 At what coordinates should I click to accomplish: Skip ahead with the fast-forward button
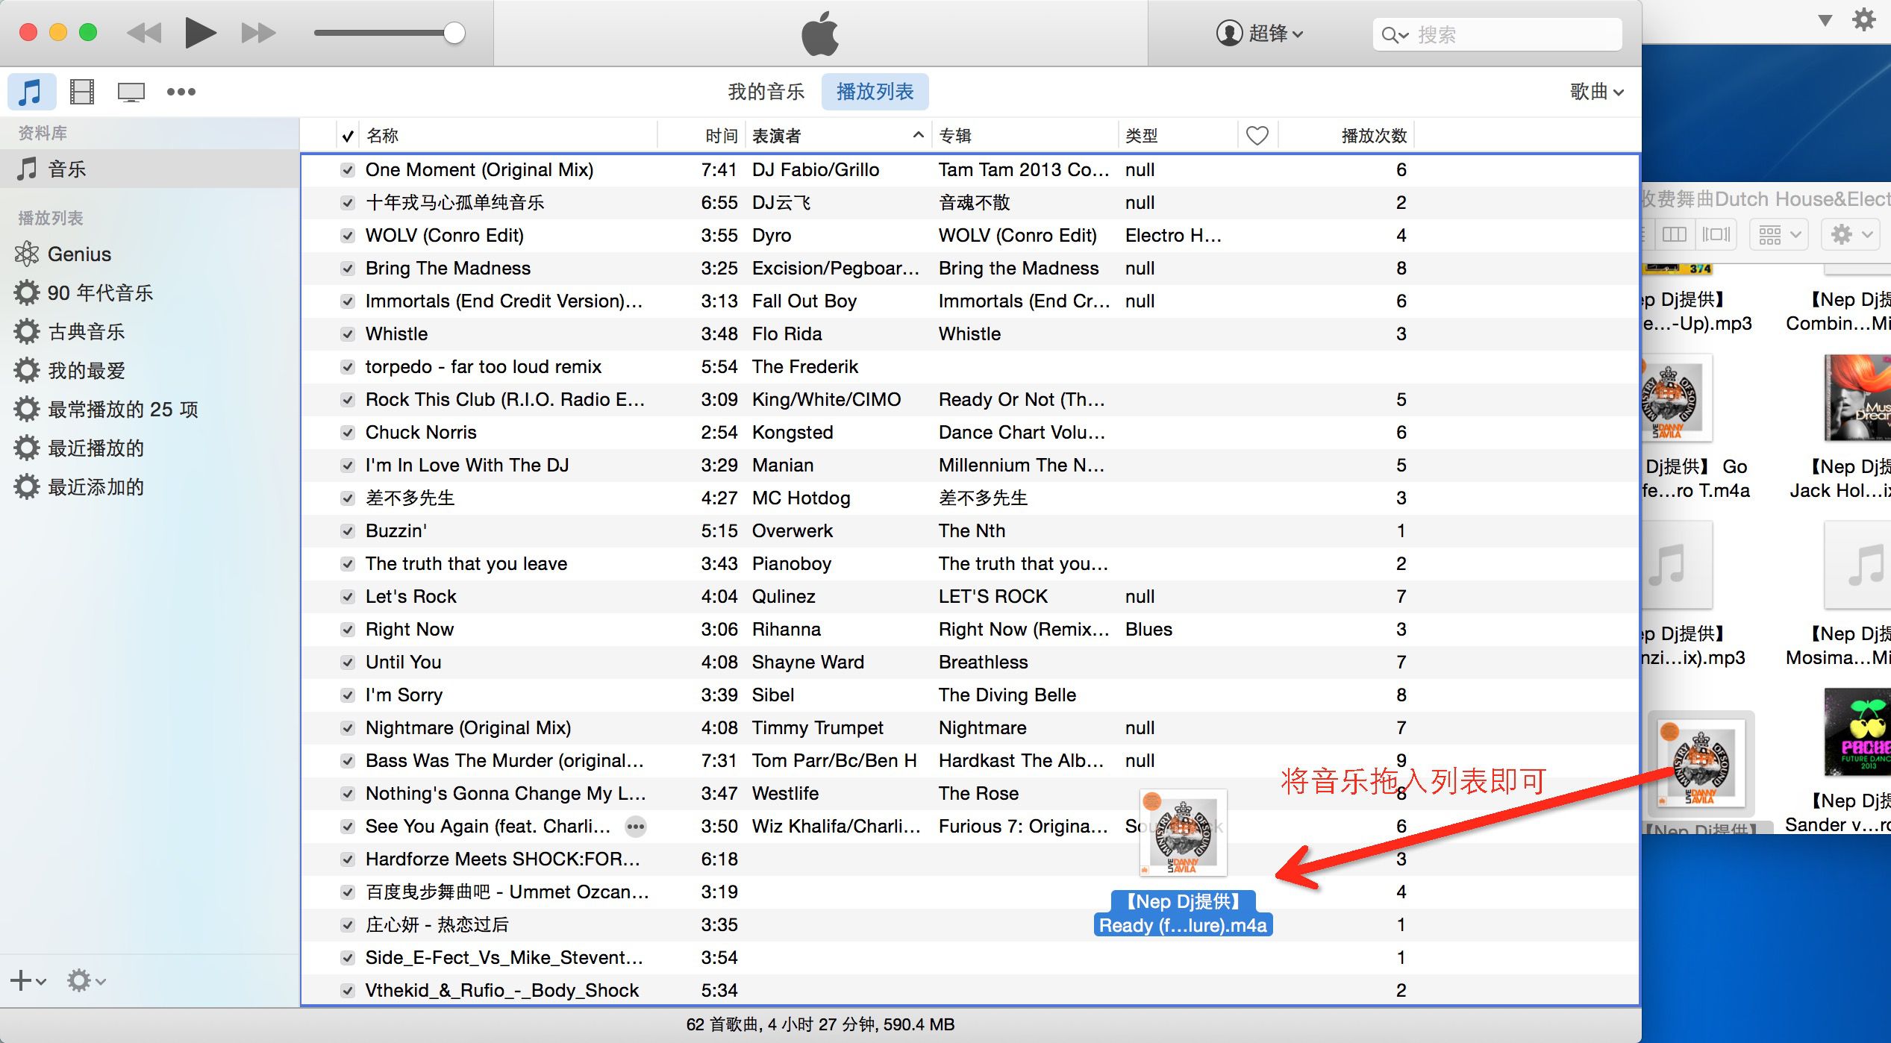pyautogui.click(x=258, y=33)
